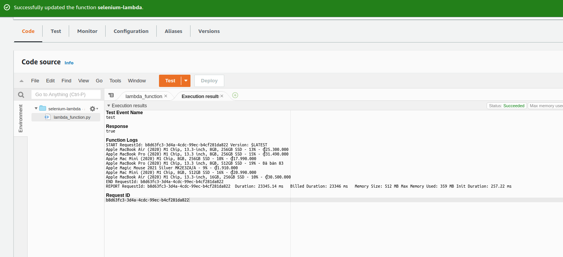The height and width of the screenshot is (257, 563).
Task: Click the MacBook Pro 512GB 19% log line
Action: pos(195,164)
